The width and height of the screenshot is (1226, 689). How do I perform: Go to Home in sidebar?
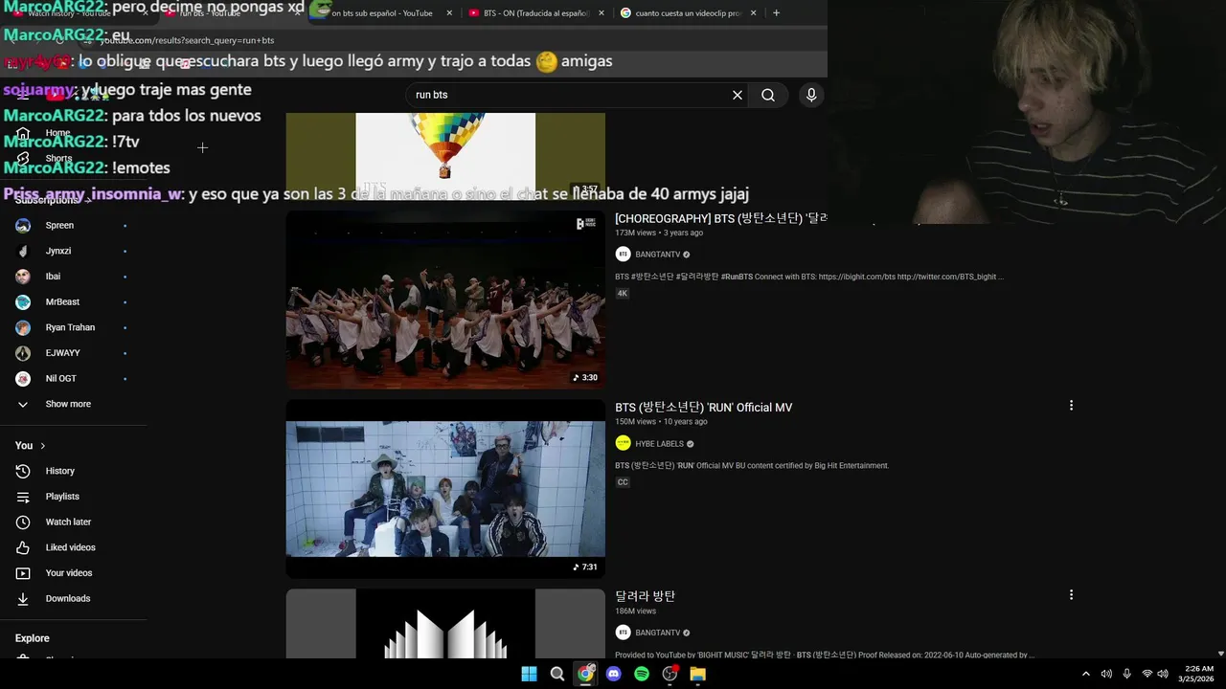point(57,133)
